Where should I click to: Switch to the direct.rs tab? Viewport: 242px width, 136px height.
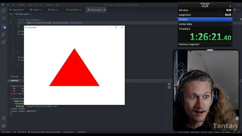pyautogui.click(x=53, y=10)
